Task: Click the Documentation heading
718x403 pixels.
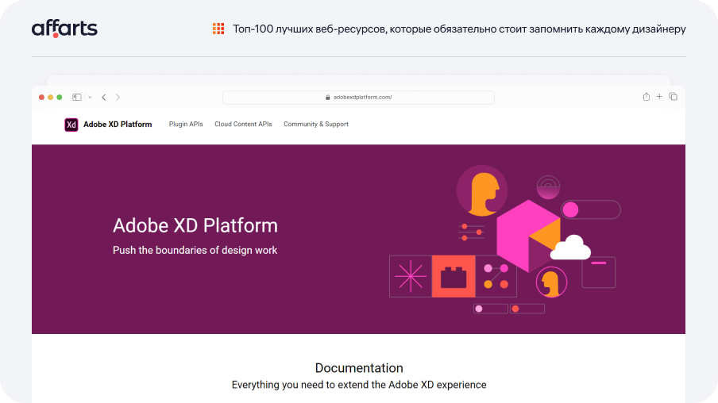Action: click(x=359, y=368)
